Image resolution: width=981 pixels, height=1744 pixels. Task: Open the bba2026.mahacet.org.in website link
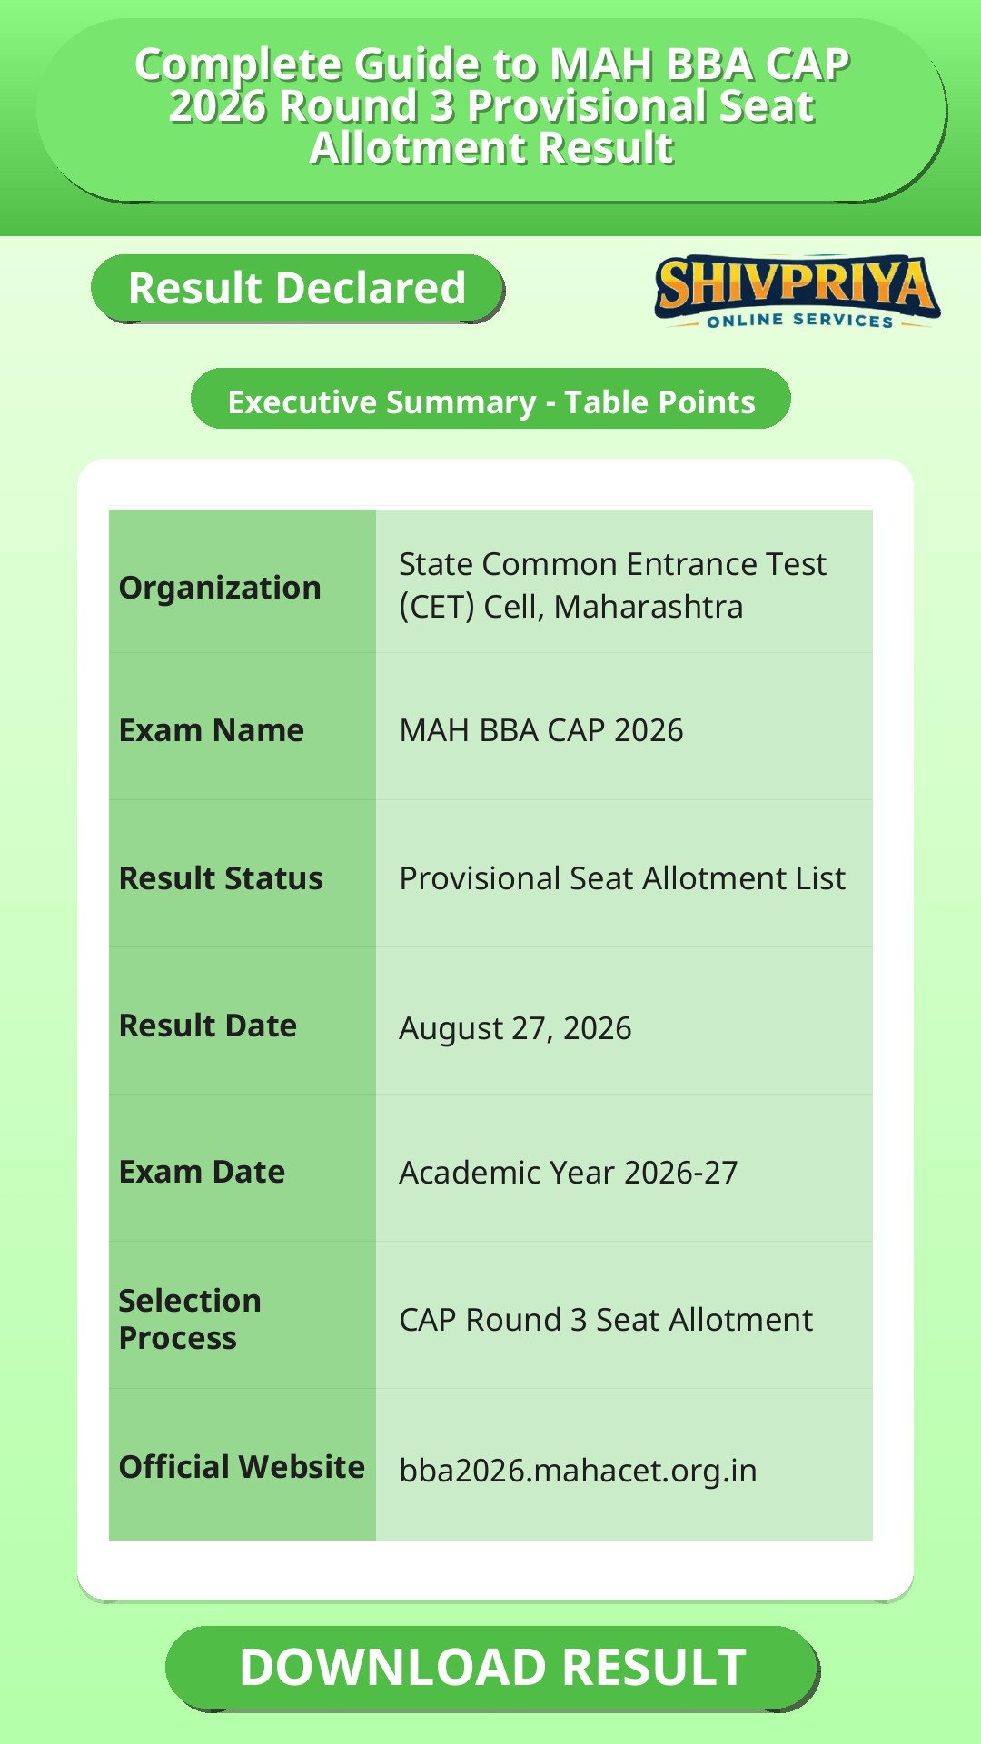tap(578, 1470)
